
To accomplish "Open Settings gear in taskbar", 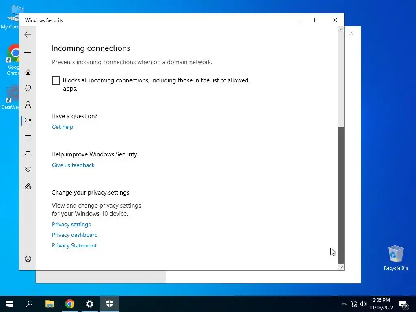I will 90,304.
